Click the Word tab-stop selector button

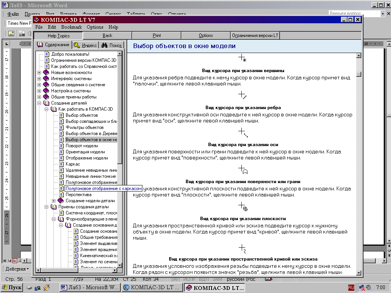6,44
